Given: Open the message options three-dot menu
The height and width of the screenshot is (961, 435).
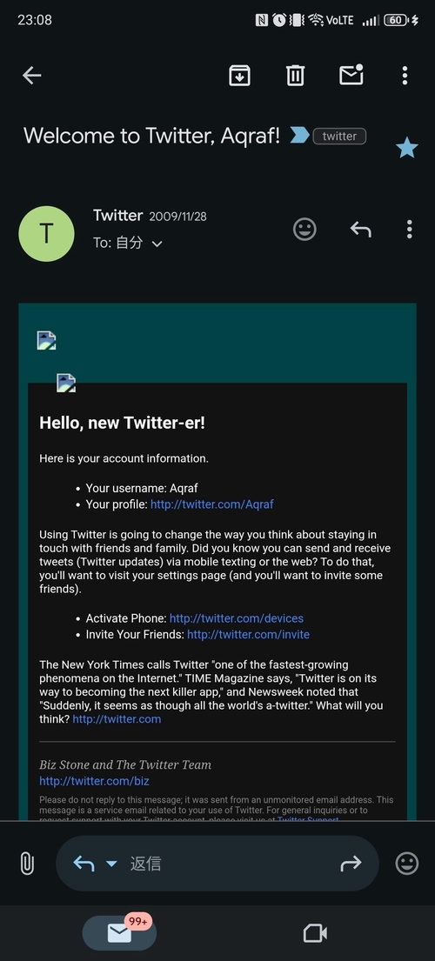Looking at the screenshot, I should 409,230.
